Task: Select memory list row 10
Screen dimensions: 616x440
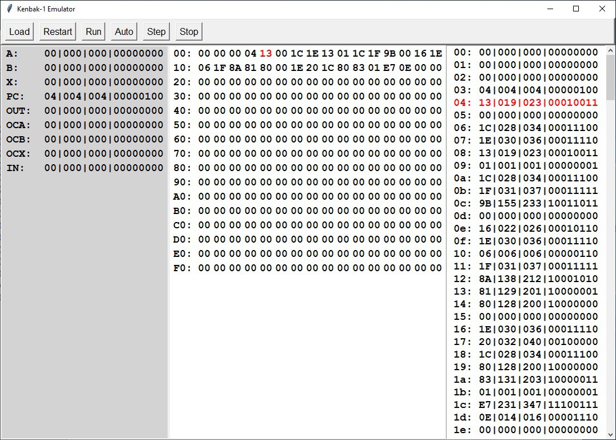Action: click(526, 253)
